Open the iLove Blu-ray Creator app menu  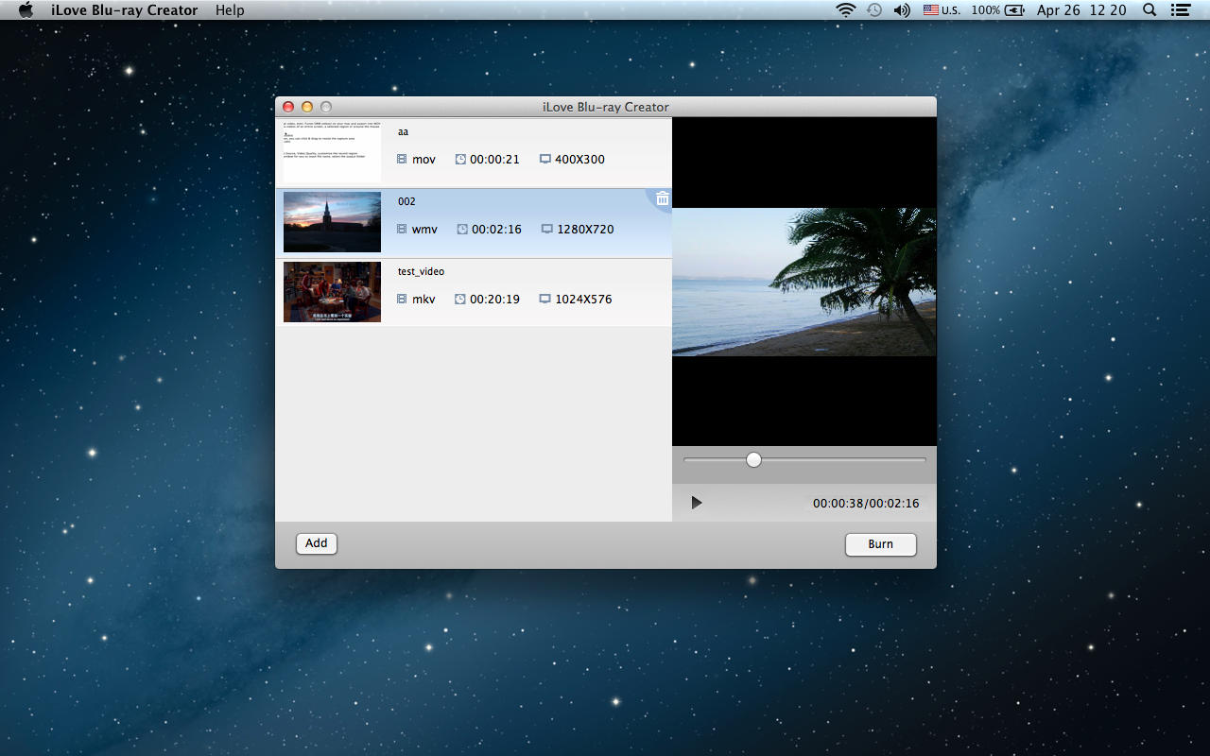click(x=125, y=10)
